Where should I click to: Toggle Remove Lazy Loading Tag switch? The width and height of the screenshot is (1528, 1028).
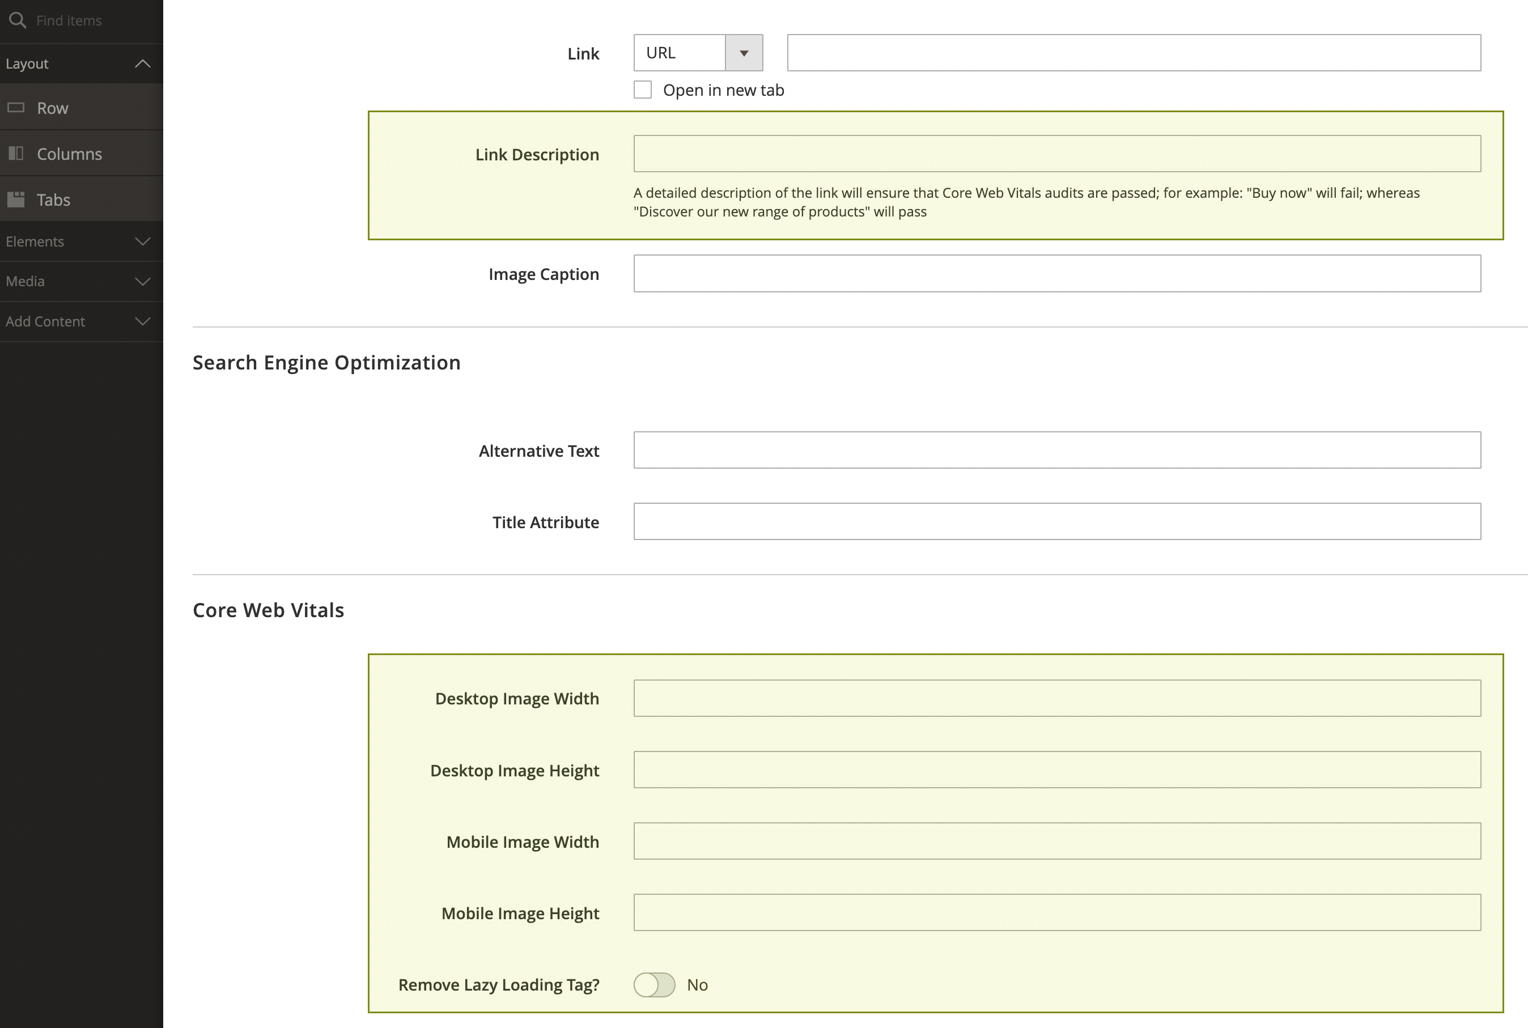point(654,985)
